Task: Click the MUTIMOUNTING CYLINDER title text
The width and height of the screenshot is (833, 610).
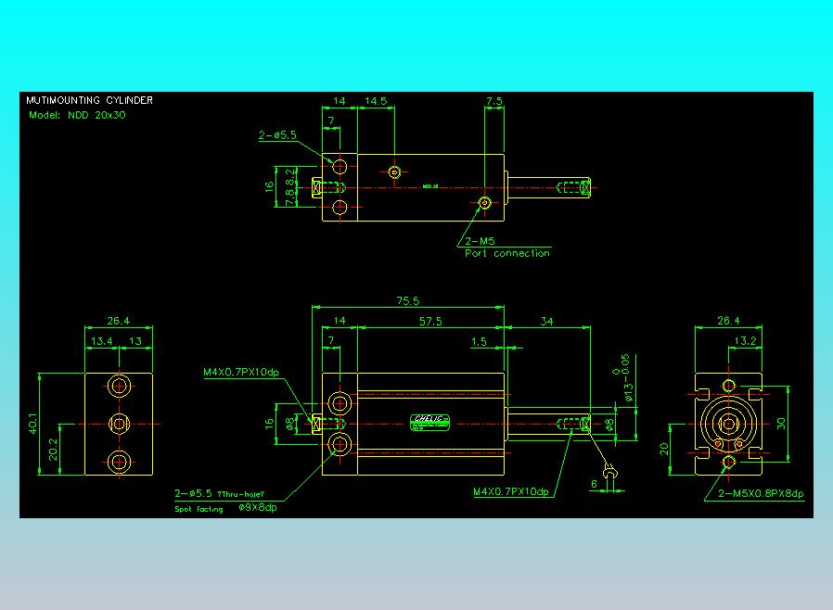Action: click(89, 100)
